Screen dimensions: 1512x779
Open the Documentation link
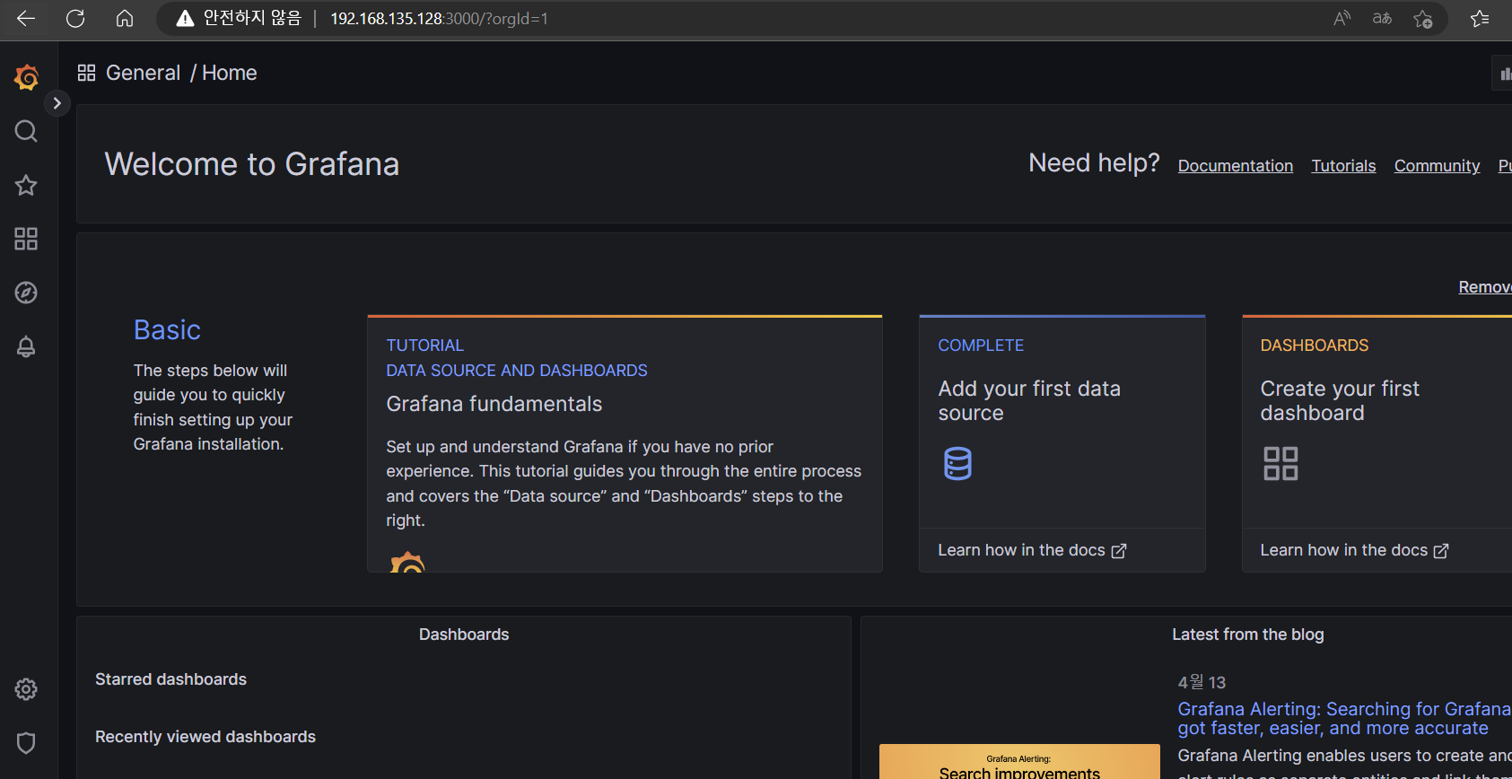1235,166
